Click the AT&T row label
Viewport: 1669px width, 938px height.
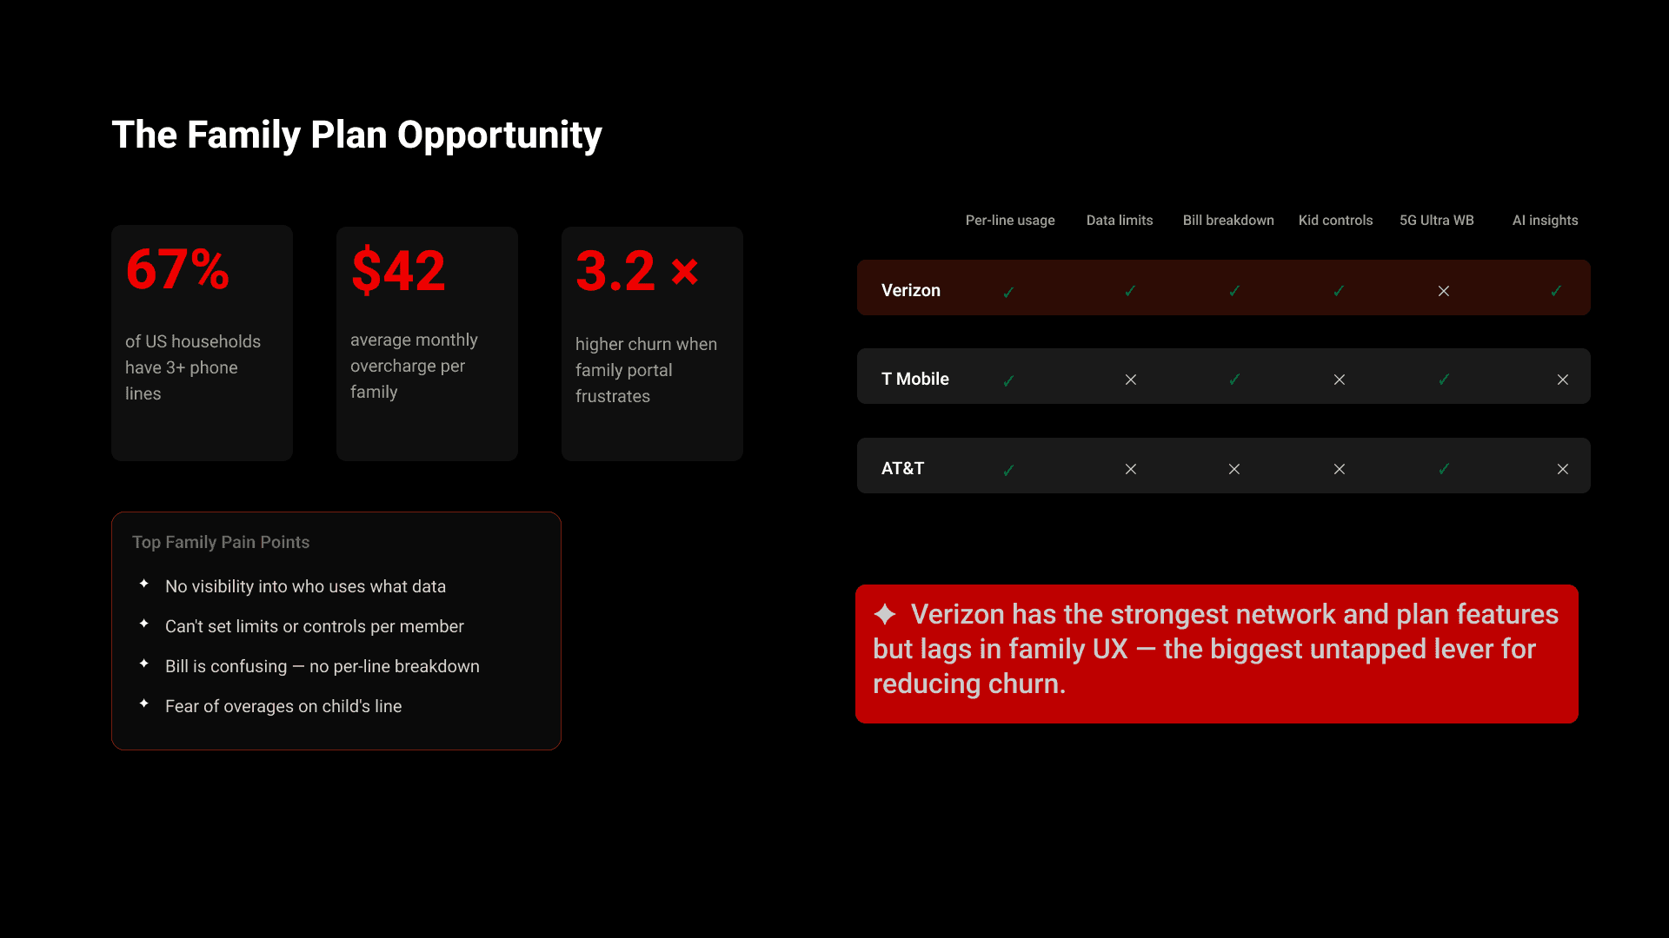(x=903, y=468)
